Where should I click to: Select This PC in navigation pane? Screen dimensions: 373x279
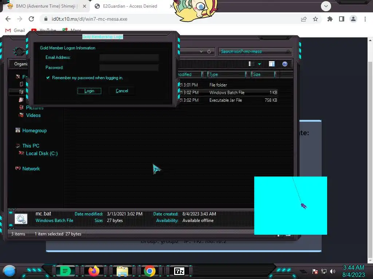click(31, 146)
